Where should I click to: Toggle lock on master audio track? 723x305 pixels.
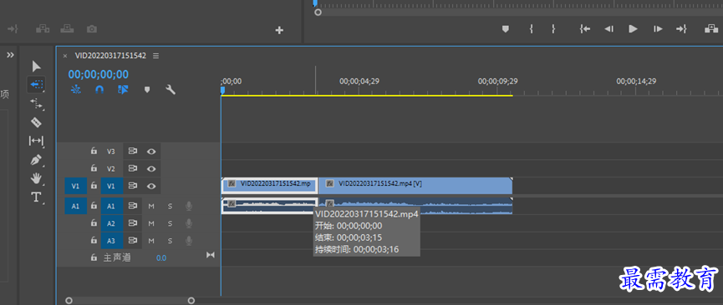[94, 257]
